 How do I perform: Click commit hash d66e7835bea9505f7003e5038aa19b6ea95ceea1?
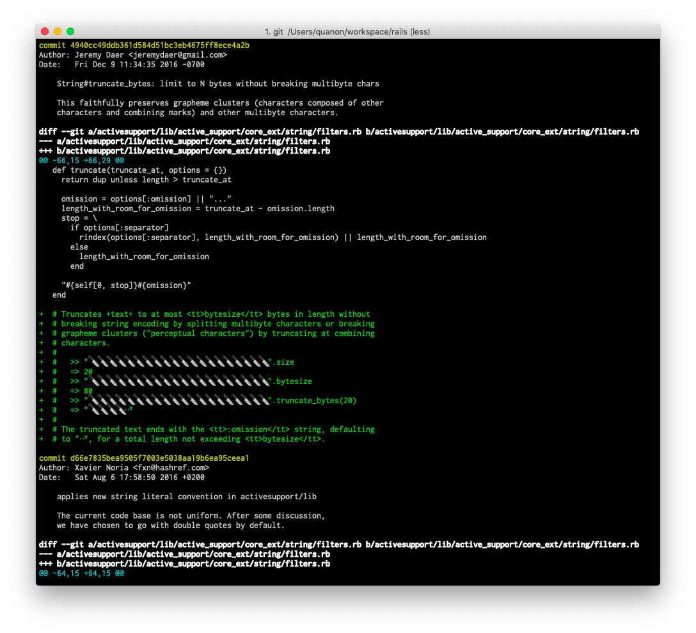159,458
